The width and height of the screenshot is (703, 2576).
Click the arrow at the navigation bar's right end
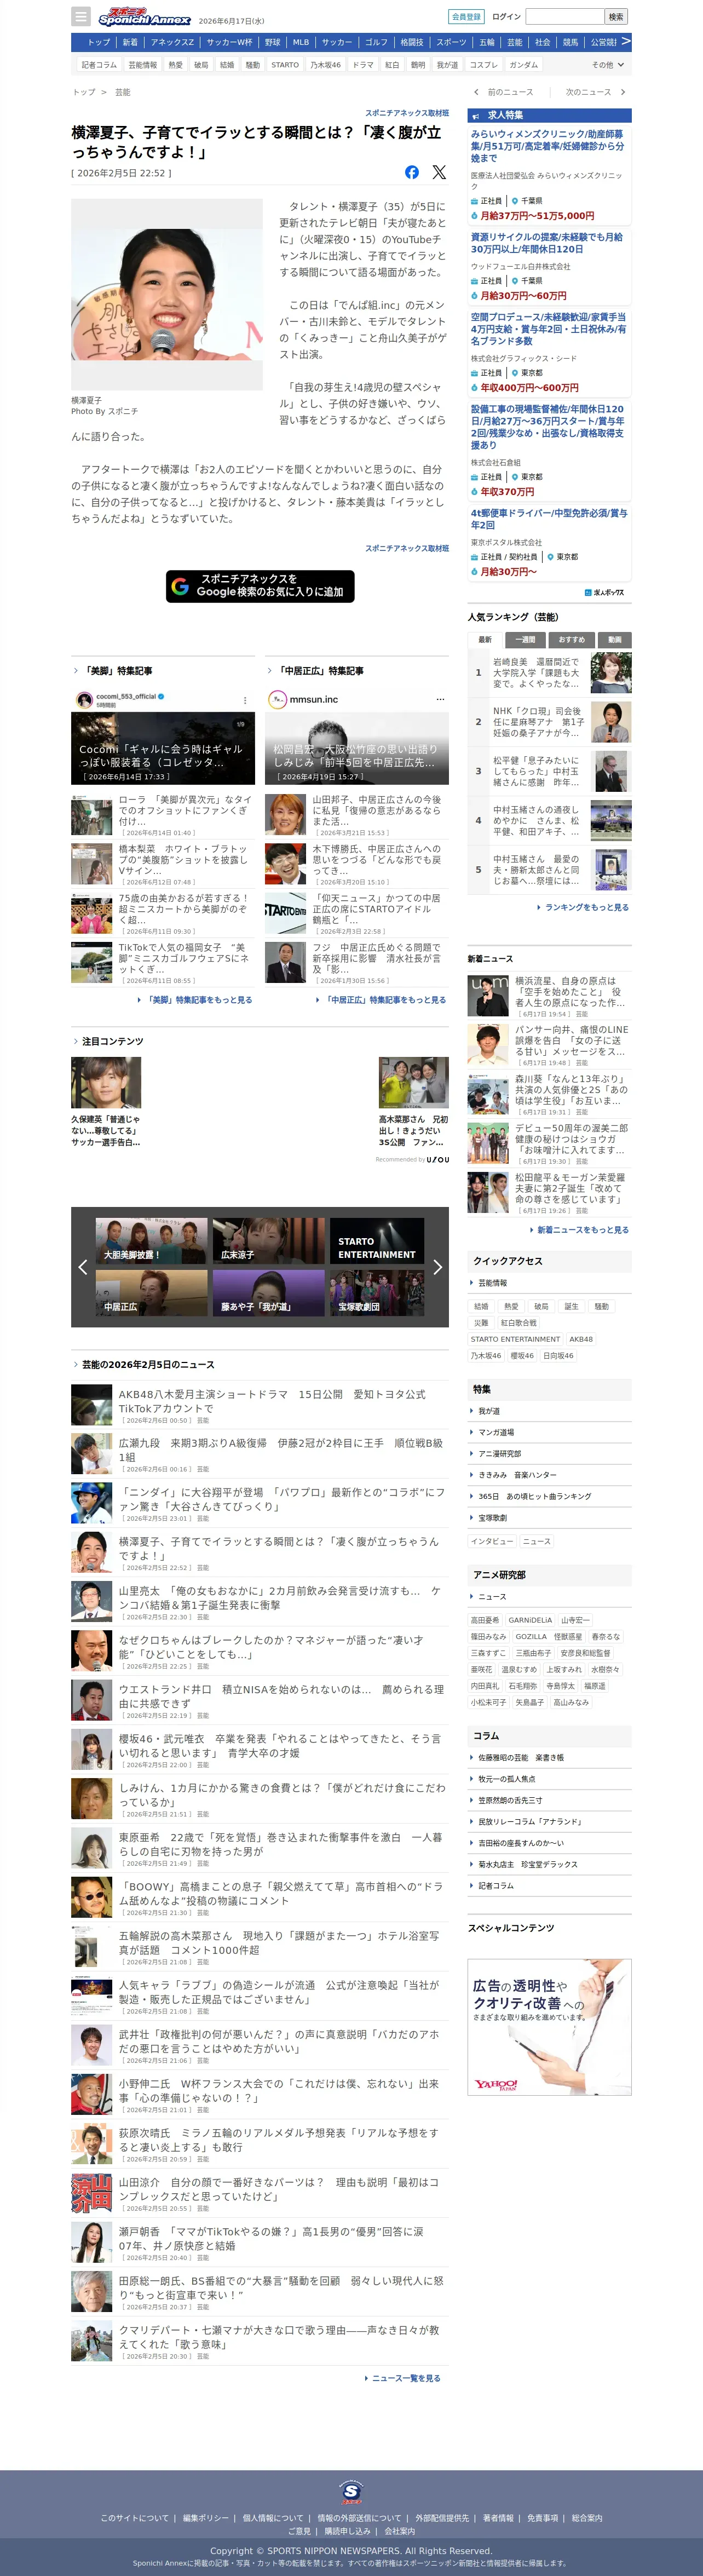tap(626, 42)
